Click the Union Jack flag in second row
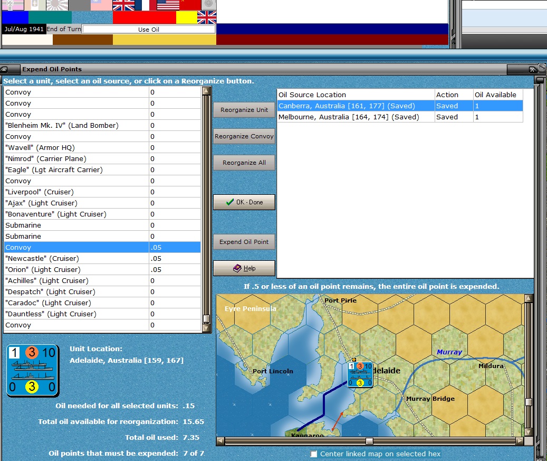This screenshot has height=461, width=547. (x=207, y=17)
